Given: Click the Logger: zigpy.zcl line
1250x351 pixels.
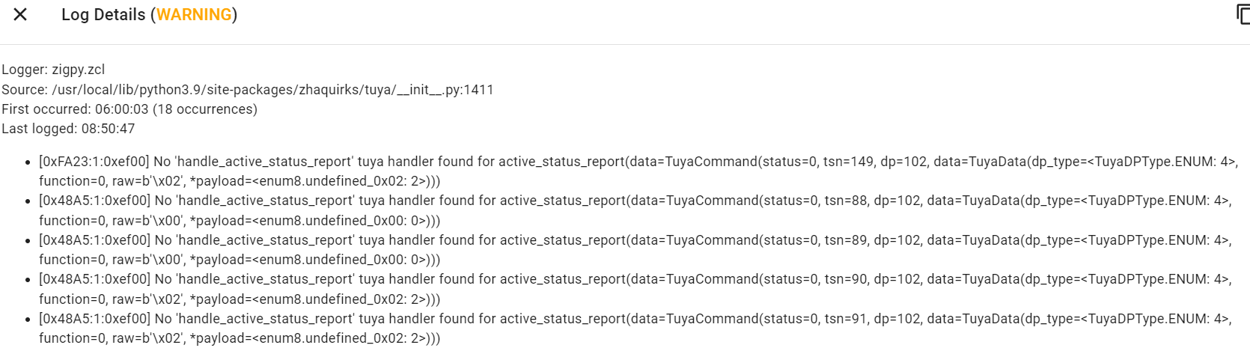Looking at the screenshot, I should [x=53, y=70].
